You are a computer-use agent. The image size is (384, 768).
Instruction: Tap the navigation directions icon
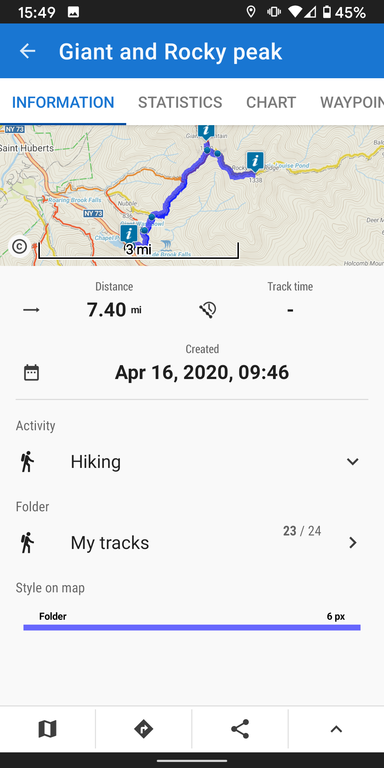point(144,729)
